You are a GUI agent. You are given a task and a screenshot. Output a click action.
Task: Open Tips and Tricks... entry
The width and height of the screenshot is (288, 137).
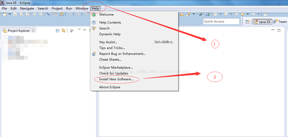click(134, 48)
